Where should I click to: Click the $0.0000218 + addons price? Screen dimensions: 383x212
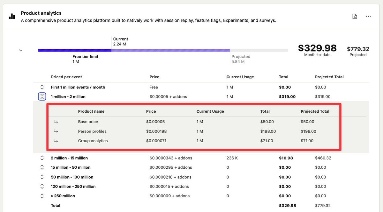(170, 177)
